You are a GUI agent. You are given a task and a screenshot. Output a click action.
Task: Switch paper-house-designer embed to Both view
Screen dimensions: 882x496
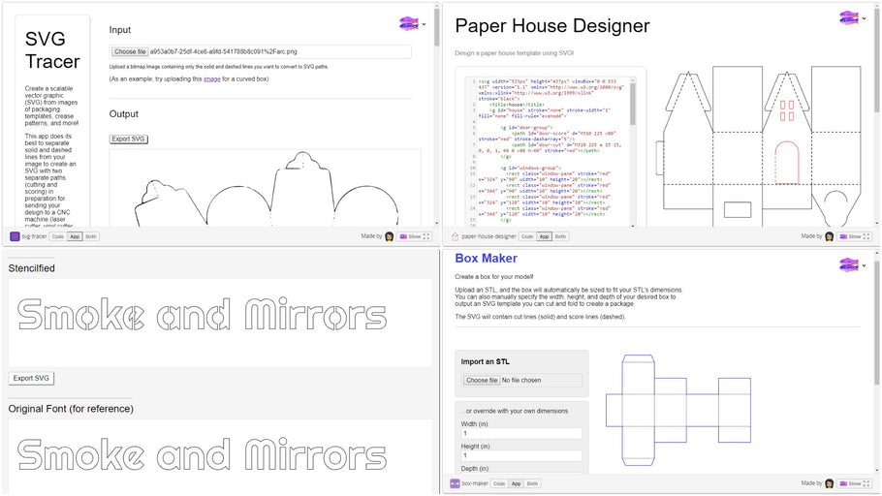pyautogui.click(x=561, y=236)
